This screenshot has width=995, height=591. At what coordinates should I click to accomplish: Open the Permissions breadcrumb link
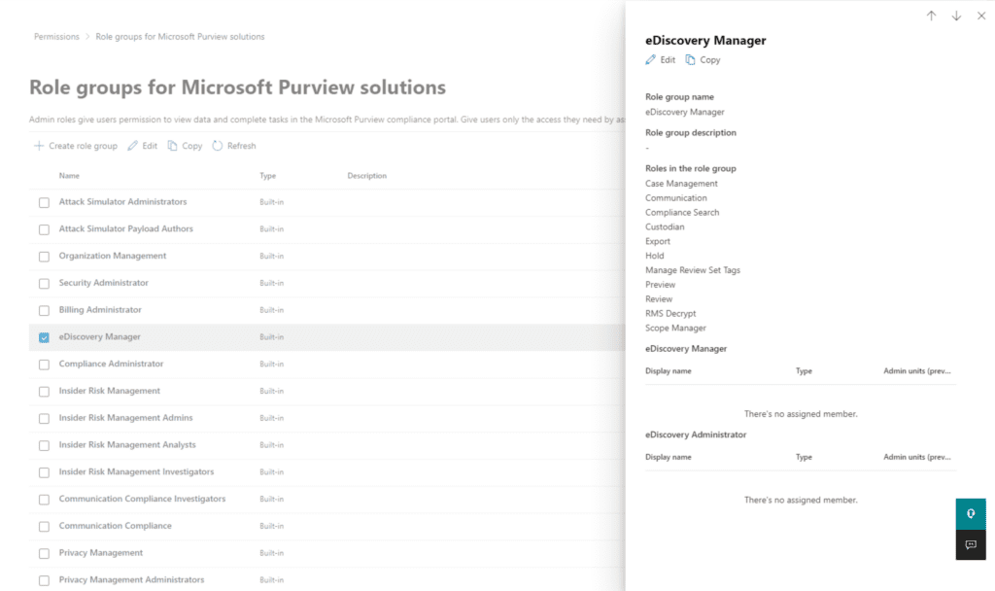click(x=56, y=37)
